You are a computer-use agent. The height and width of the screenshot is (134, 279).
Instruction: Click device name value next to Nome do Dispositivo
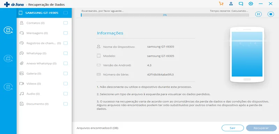coord(160,47)
